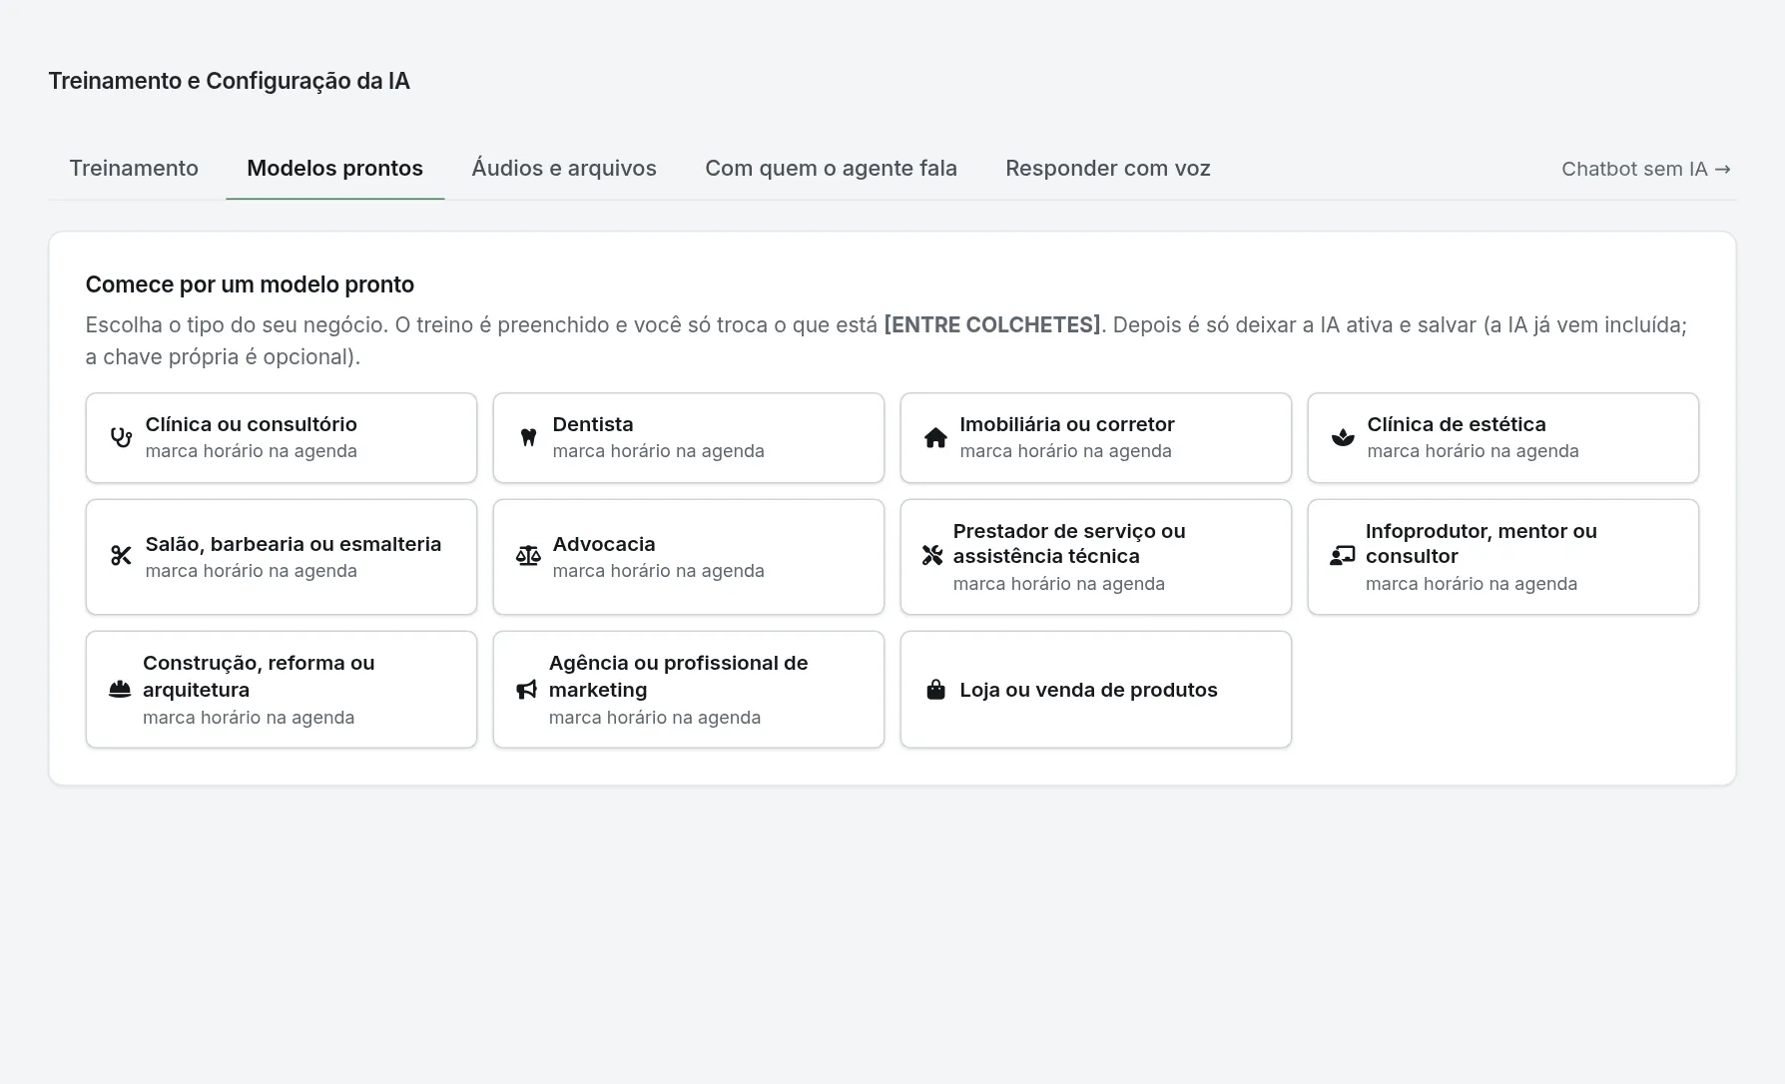1785x1084 pixels.
Task: Click the scissors icon for Salão, barbearia
Action: click(121, 556)
